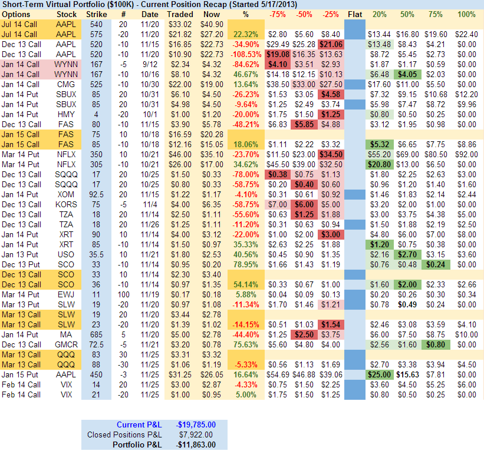Click the HMY stock cell
484x451 pixels.
(66, 114)
